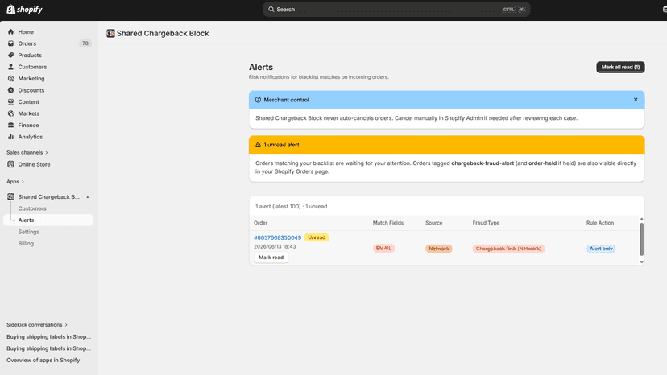Open the Shared Chargeback B... app entry
This screenshot has width=667, height=375.
point(49,197)
